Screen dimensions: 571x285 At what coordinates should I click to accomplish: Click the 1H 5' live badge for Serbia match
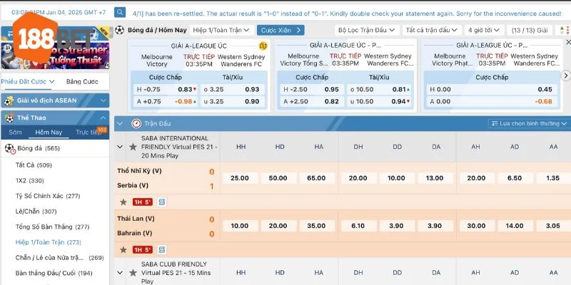[142, 202]
